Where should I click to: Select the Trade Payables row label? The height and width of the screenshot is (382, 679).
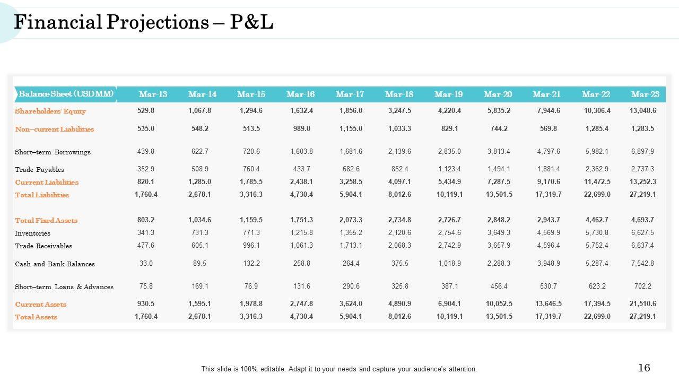[39, 170]
